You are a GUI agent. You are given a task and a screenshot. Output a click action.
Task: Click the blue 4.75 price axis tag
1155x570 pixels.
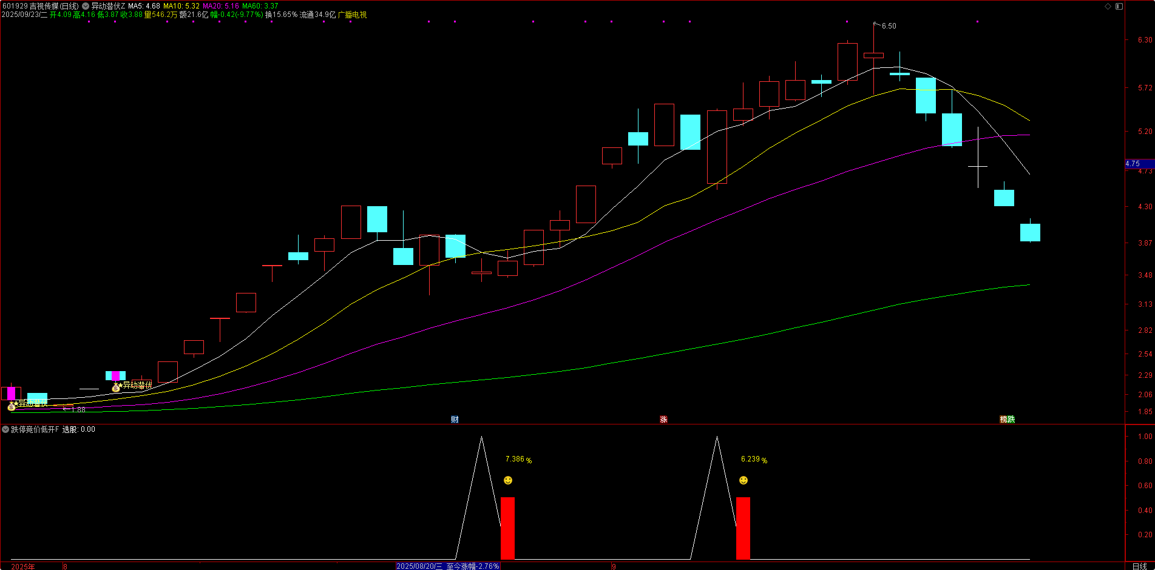(1133, 164)
